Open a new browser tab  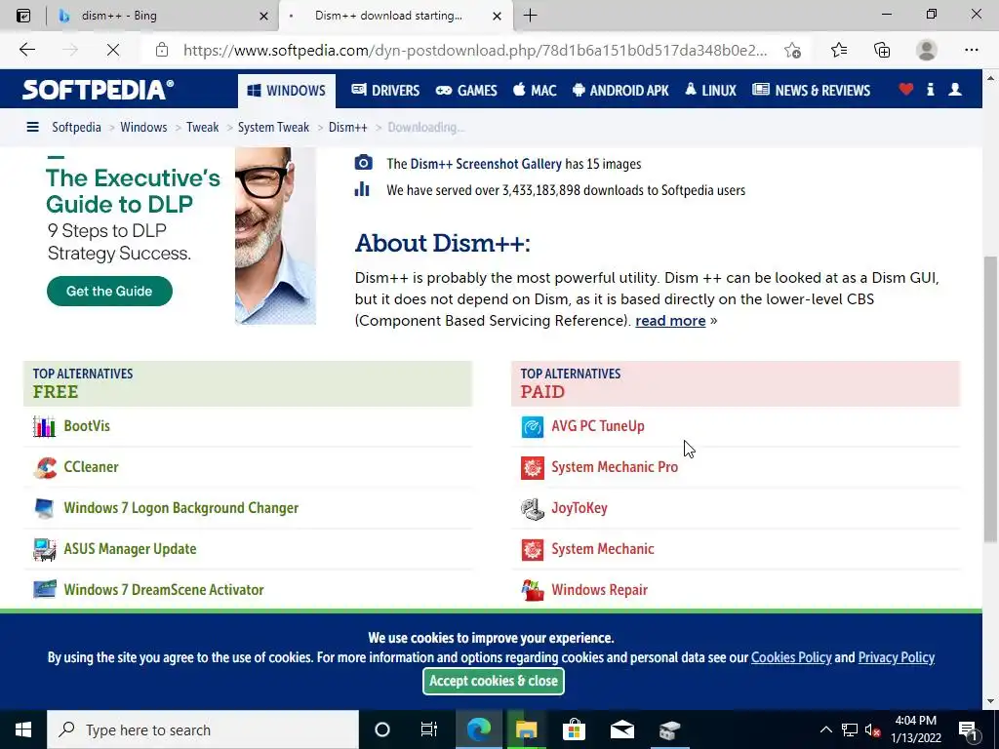(530, 16)
